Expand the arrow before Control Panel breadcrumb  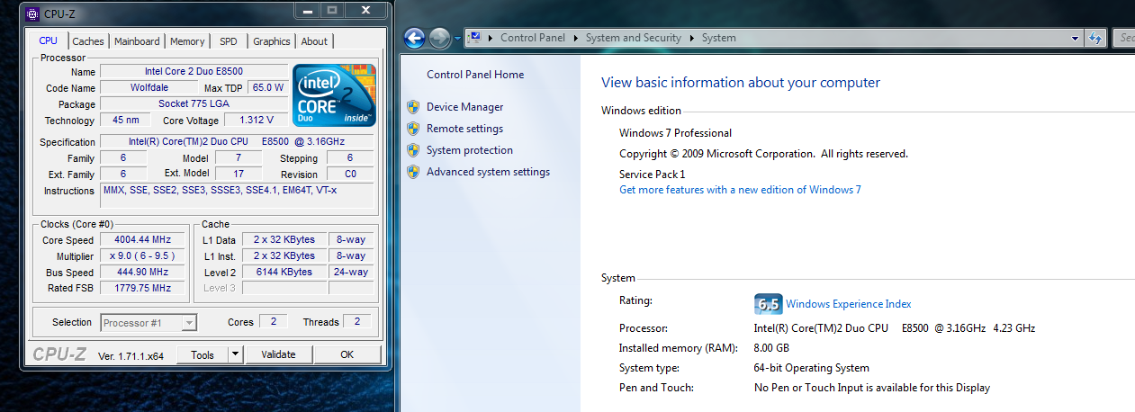[491, 38]
